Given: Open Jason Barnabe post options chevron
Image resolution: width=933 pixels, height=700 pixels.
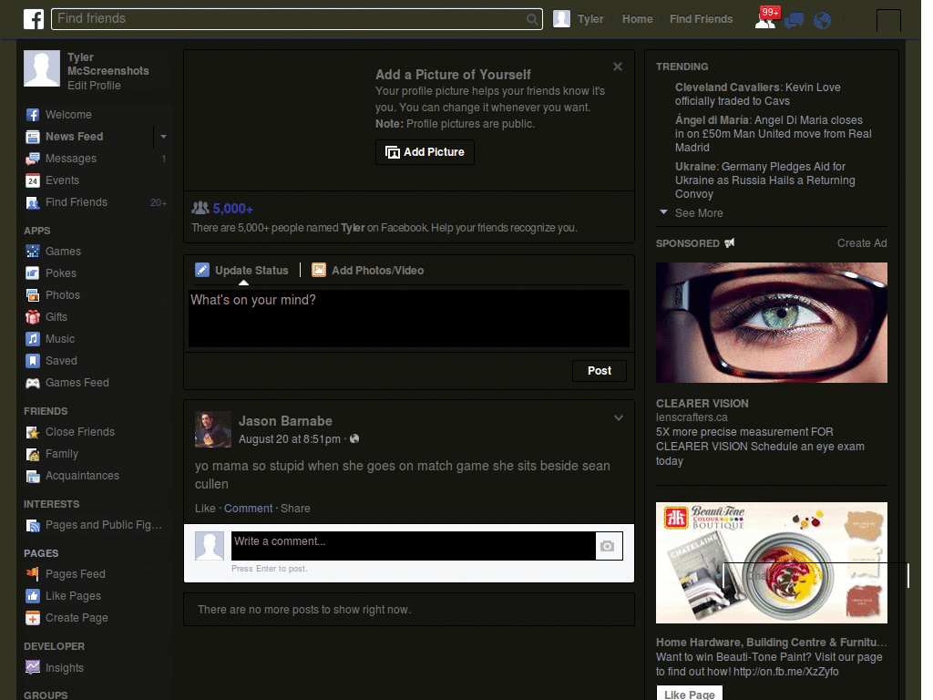Looking at the screenshot, I should 619,418.
